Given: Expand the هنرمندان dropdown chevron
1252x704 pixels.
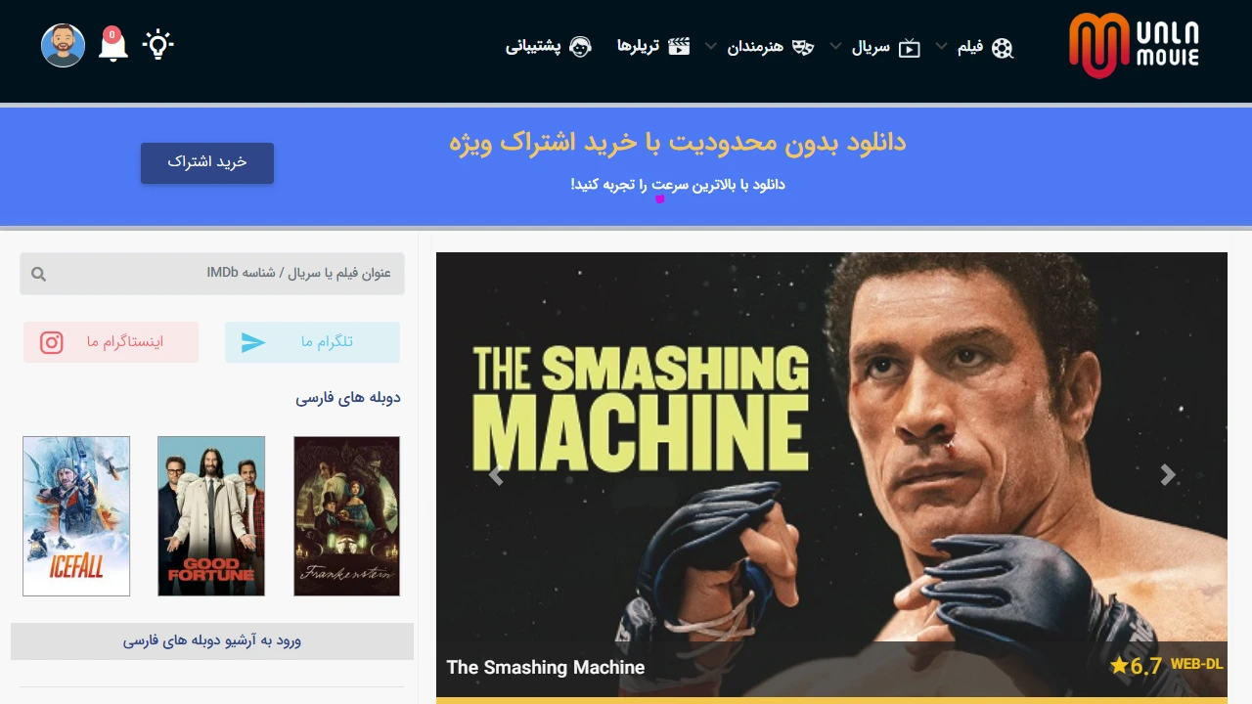Looking at the screenshot, I should [711, 46].
